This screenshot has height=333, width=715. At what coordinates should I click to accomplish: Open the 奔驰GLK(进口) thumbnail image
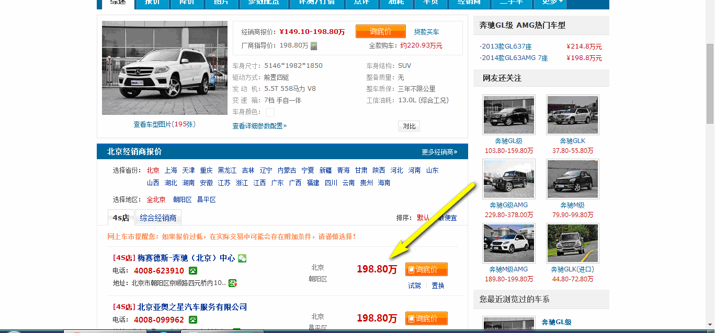(573, 243)
